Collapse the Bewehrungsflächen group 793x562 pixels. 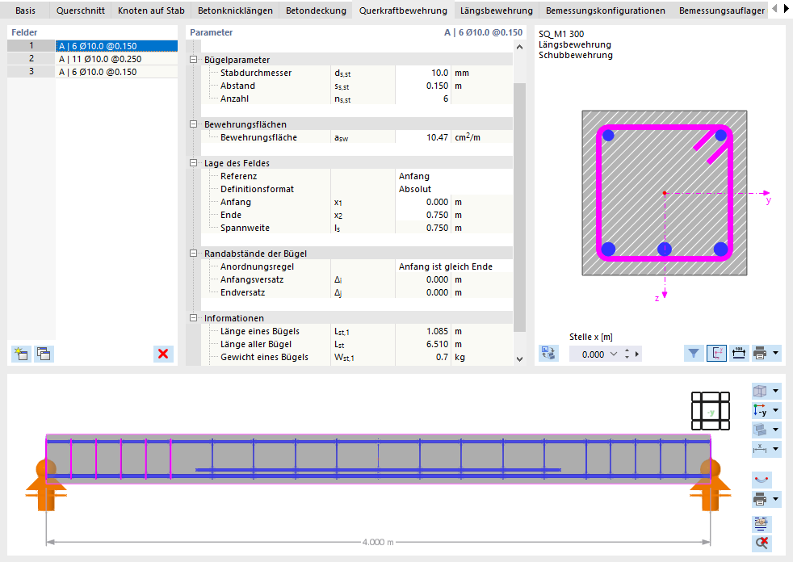[193, 124]
